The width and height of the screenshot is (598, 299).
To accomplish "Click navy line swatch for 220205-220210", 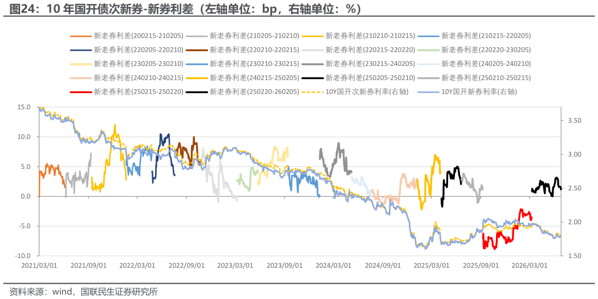I will click(81, 50).
